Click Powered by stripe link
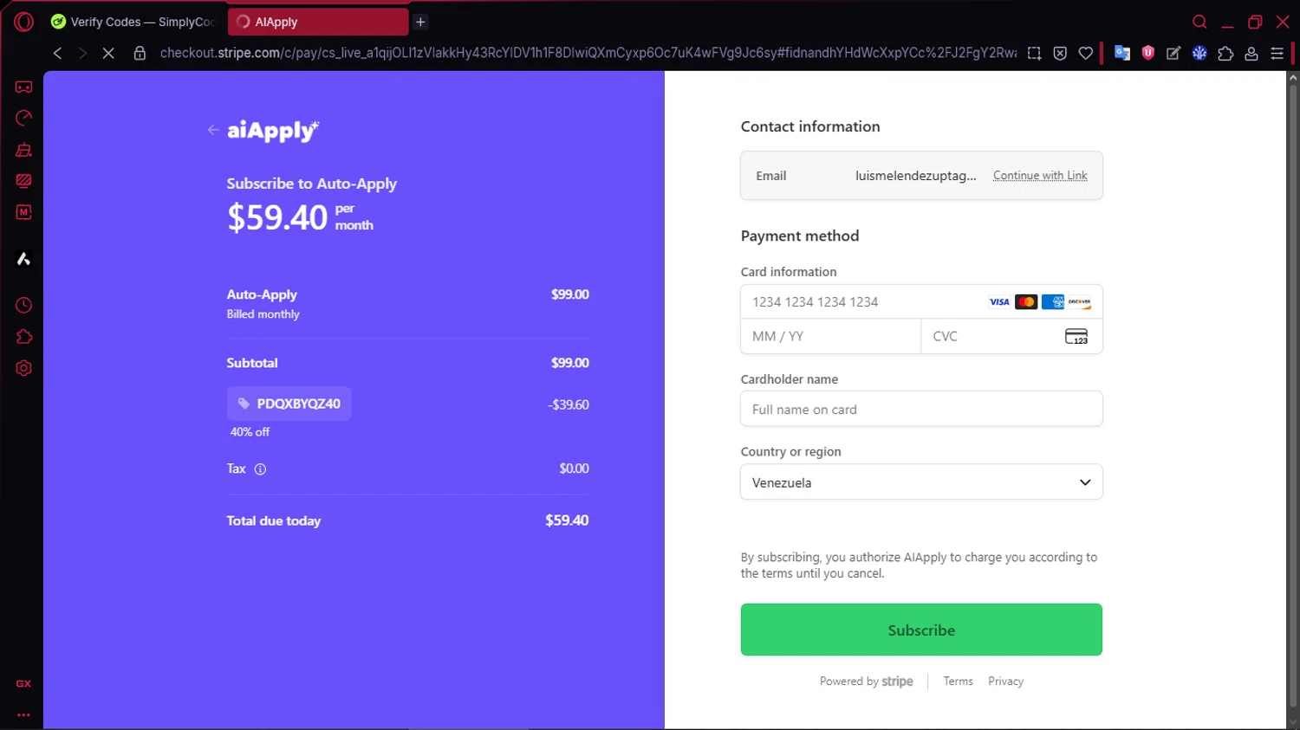This screenshot has width=1300, height=730. tap(866, 682)
